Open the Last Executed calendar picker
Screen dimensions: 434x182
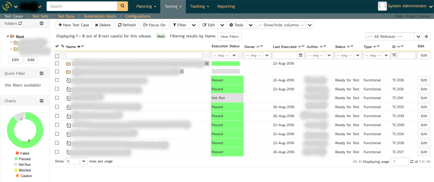300,56
